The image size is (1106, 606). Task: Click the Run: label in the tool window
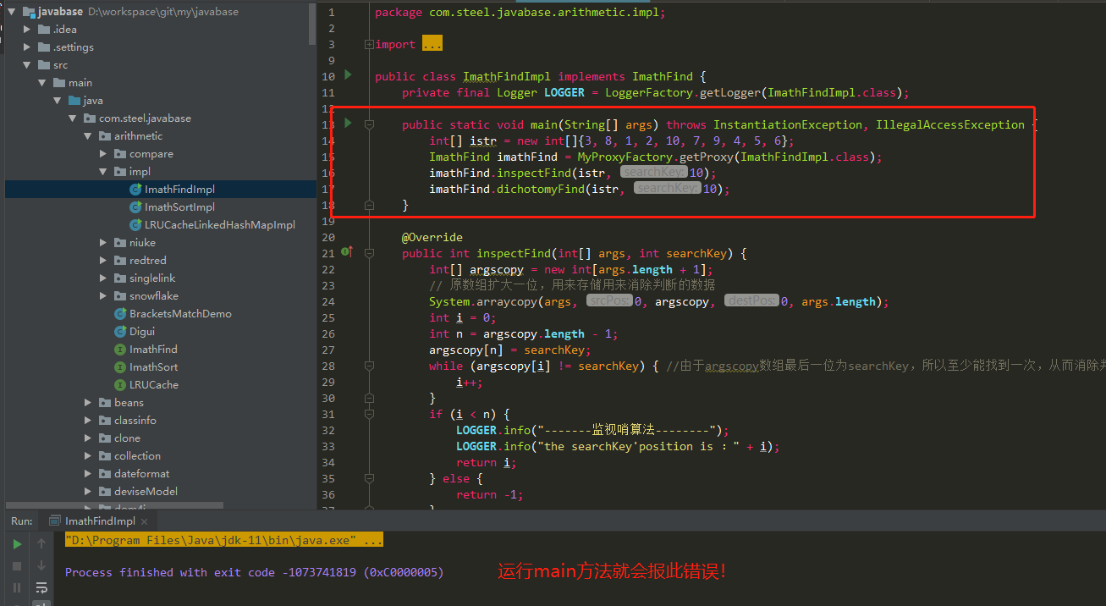[x=20, y=521]
